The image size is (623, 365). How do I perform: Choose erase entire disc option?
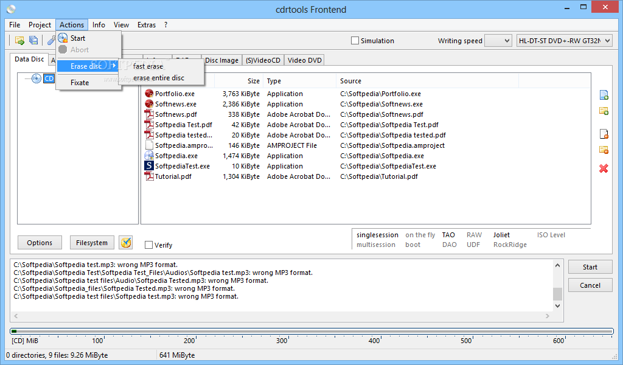[159, 78]
